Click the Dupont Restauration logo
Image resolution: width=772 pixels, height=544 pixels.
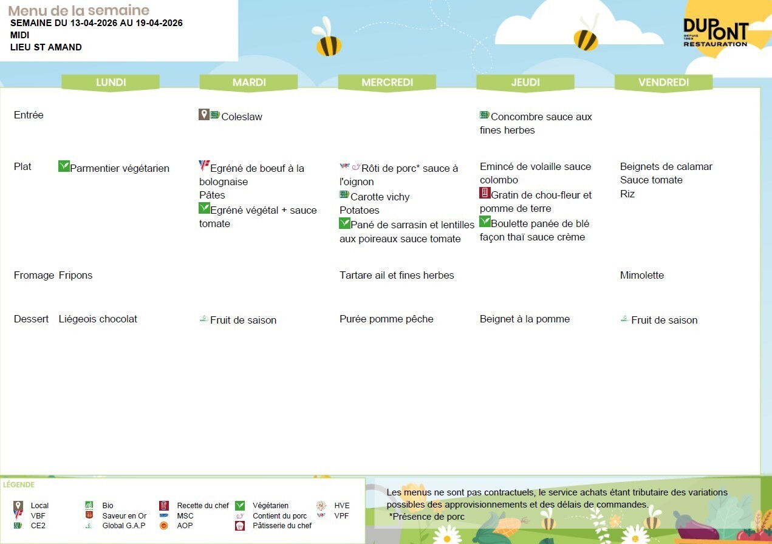point(715,32)
